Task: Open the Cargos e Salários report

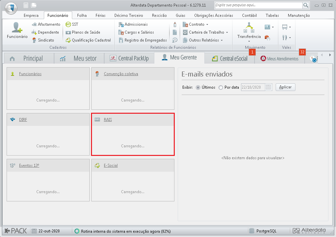Action: 136,32
